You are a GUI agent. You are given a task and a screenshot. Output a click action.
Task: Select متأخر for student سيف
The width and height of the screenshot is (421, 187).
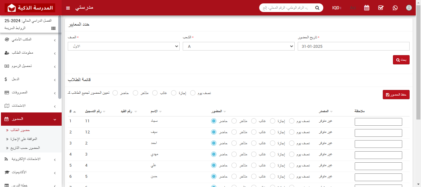point(234,132)
